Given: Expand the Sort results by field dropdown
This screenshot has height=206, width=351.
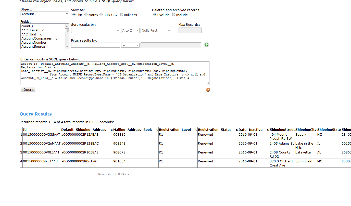Looking at the screenshot, I should (95, 31).
